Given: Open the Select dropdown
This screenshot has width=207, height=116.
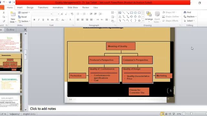Looking at the screenshot, I should point(189,21).
